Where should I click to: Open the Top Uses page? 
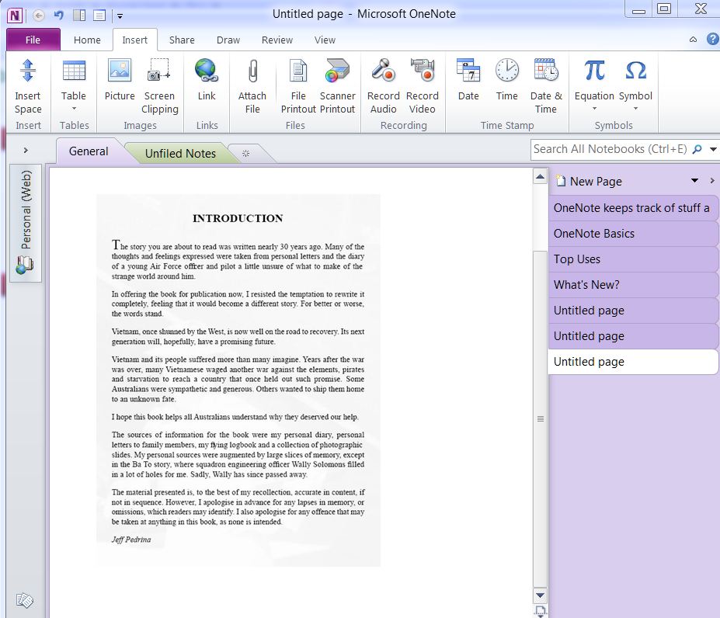click(x=633, y=259)
